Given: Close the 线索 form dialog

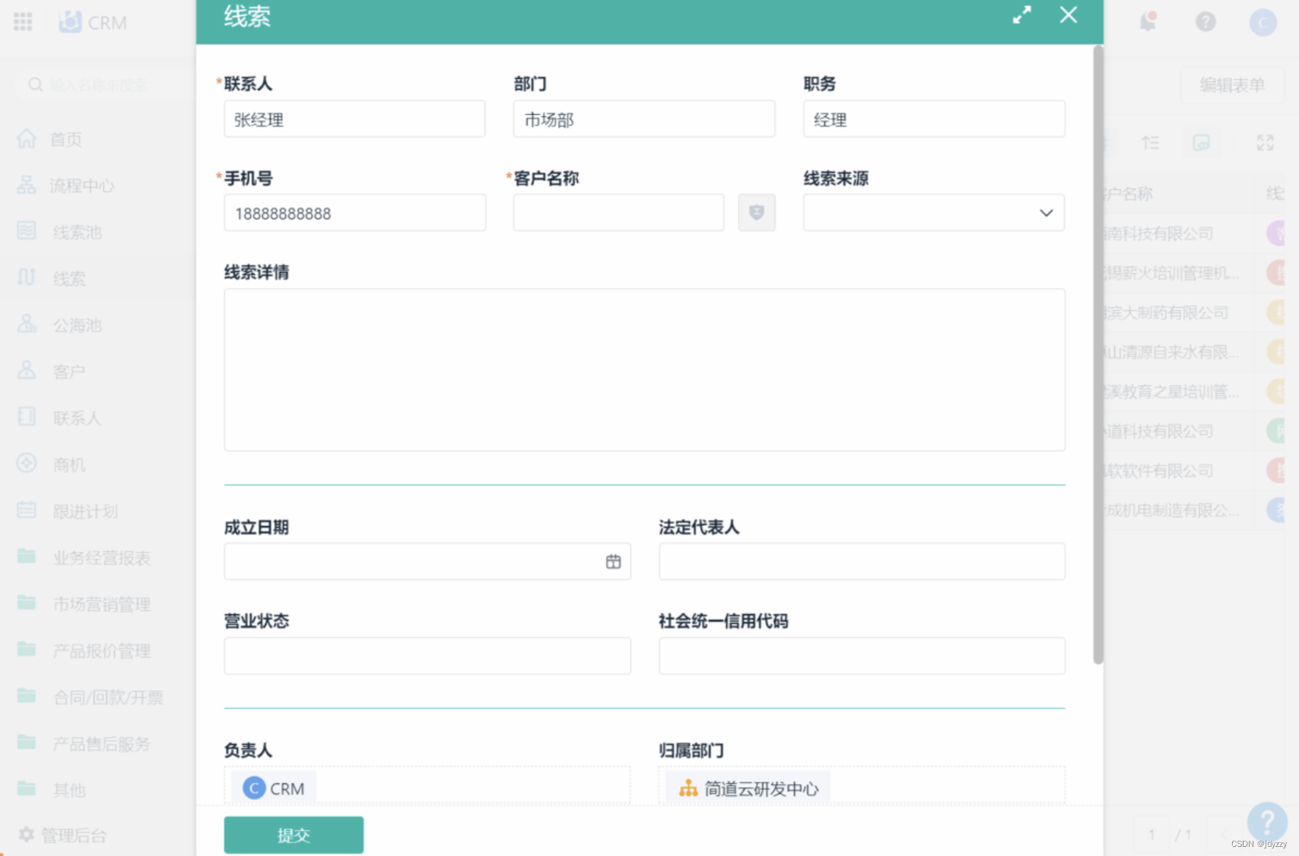Looking at the screenshot, I should [1069, 15].
